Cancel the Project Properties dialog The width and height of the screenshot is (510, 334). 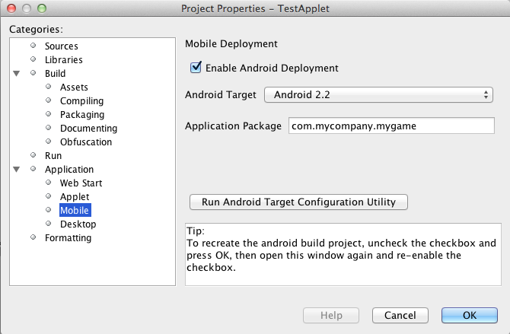click(x=400, y=315)
